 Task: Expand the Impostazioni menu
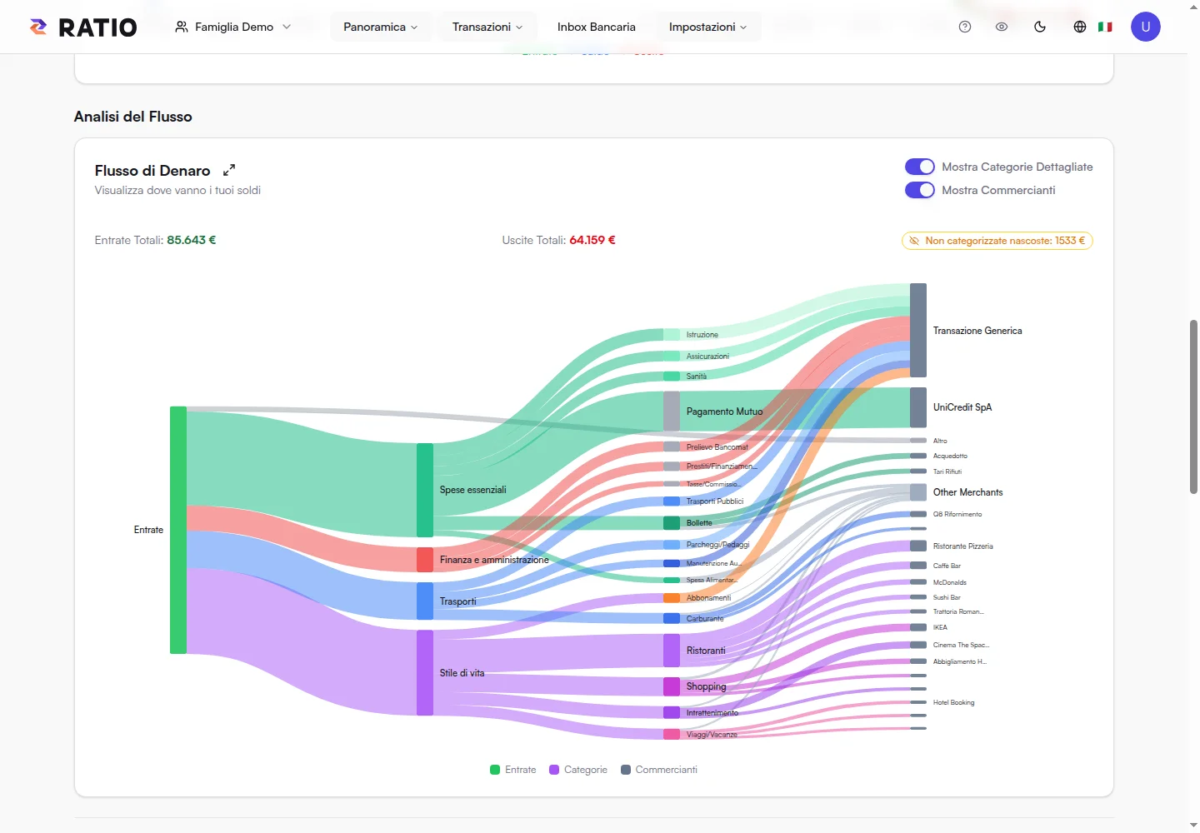click(708, 27)
